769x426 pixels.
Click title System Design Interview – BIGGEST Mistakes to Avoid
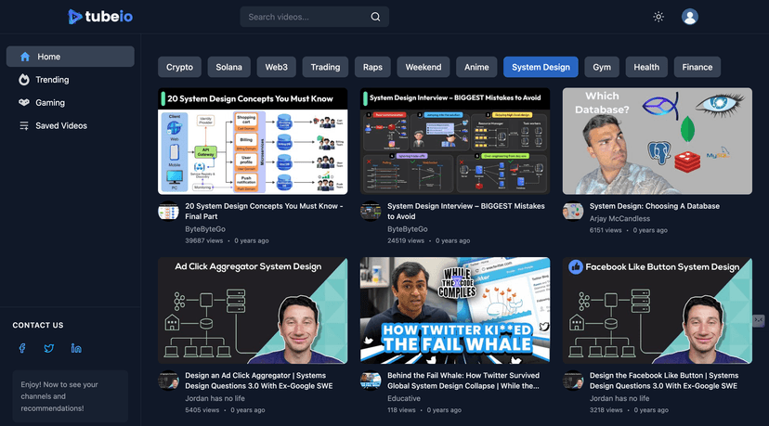tap(466, 212)
